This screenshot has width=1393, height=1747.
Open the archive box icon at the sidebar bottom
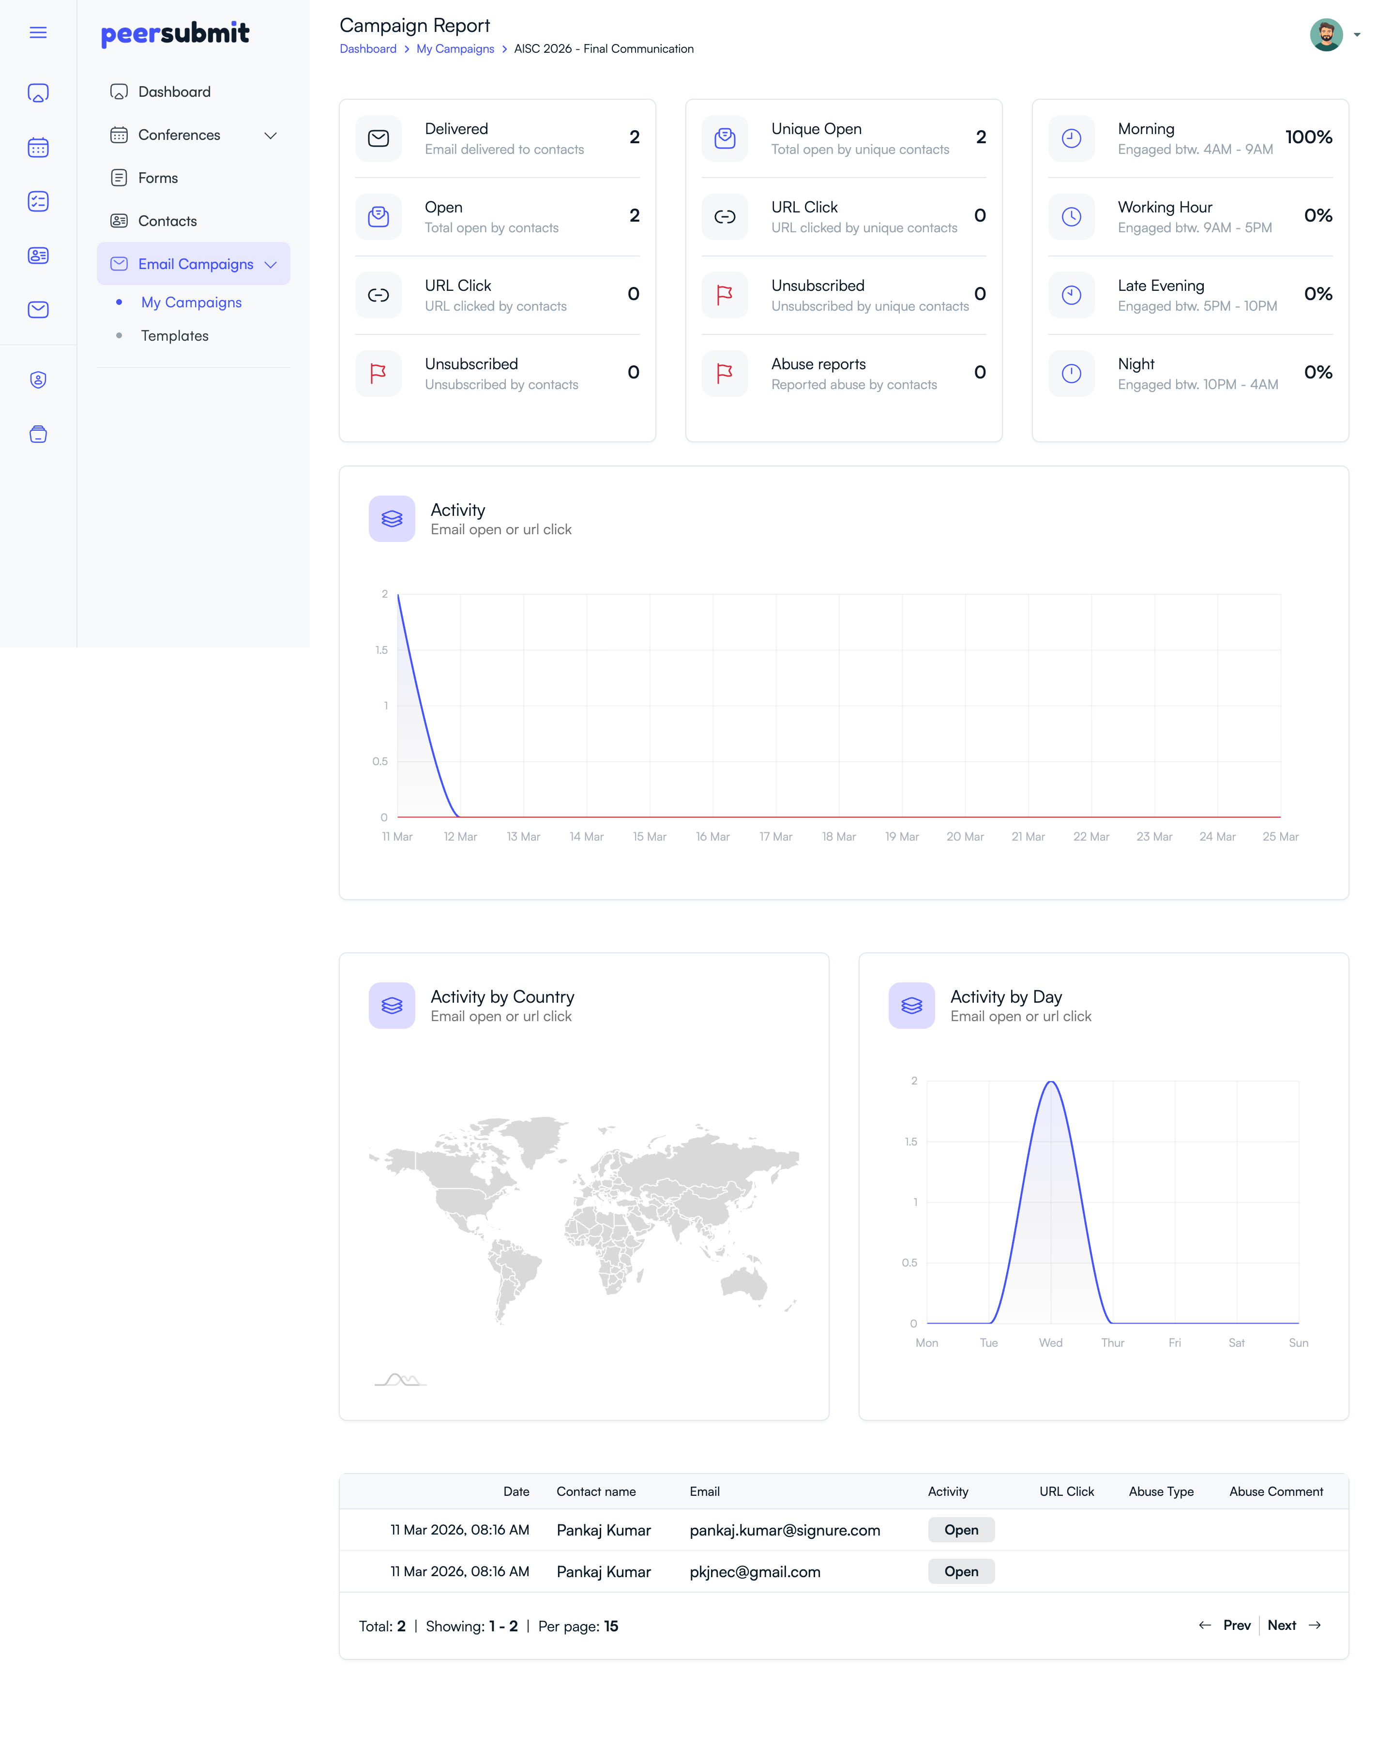38,434
